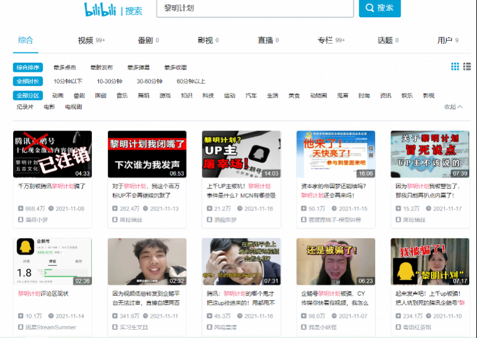Sort by 最多弹幕
The image size is (477, 338).
pyautogui.click(x=138, y=67)
